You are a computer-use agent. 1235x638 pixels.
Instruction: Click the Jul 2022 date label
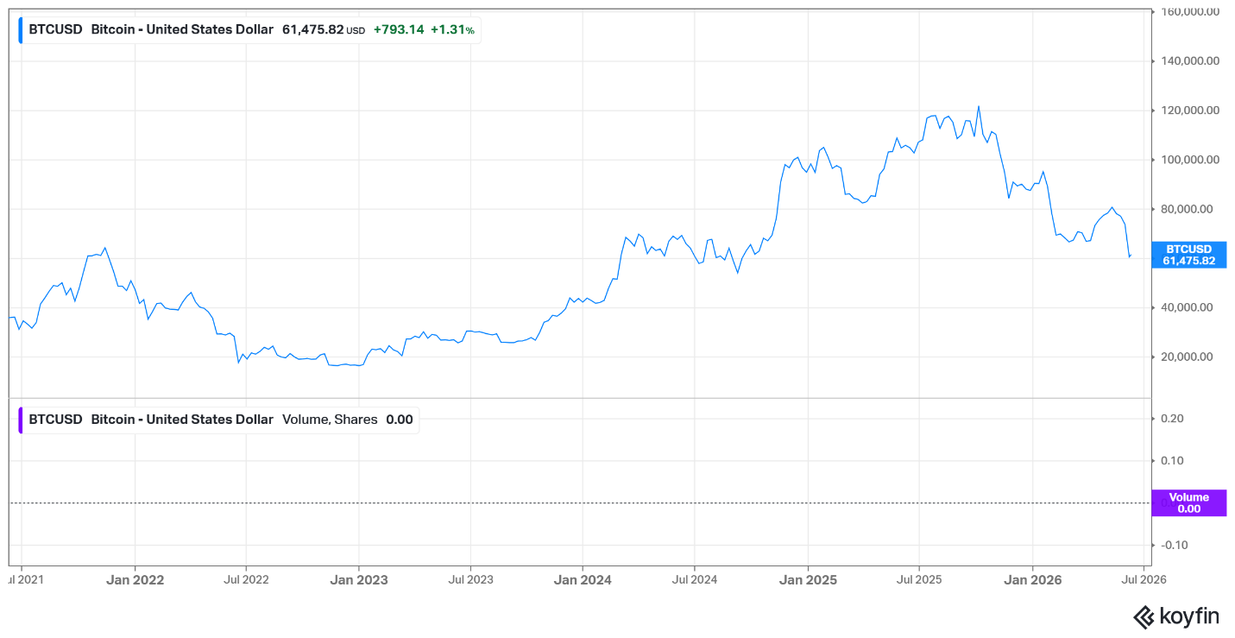tap(246, 580)
